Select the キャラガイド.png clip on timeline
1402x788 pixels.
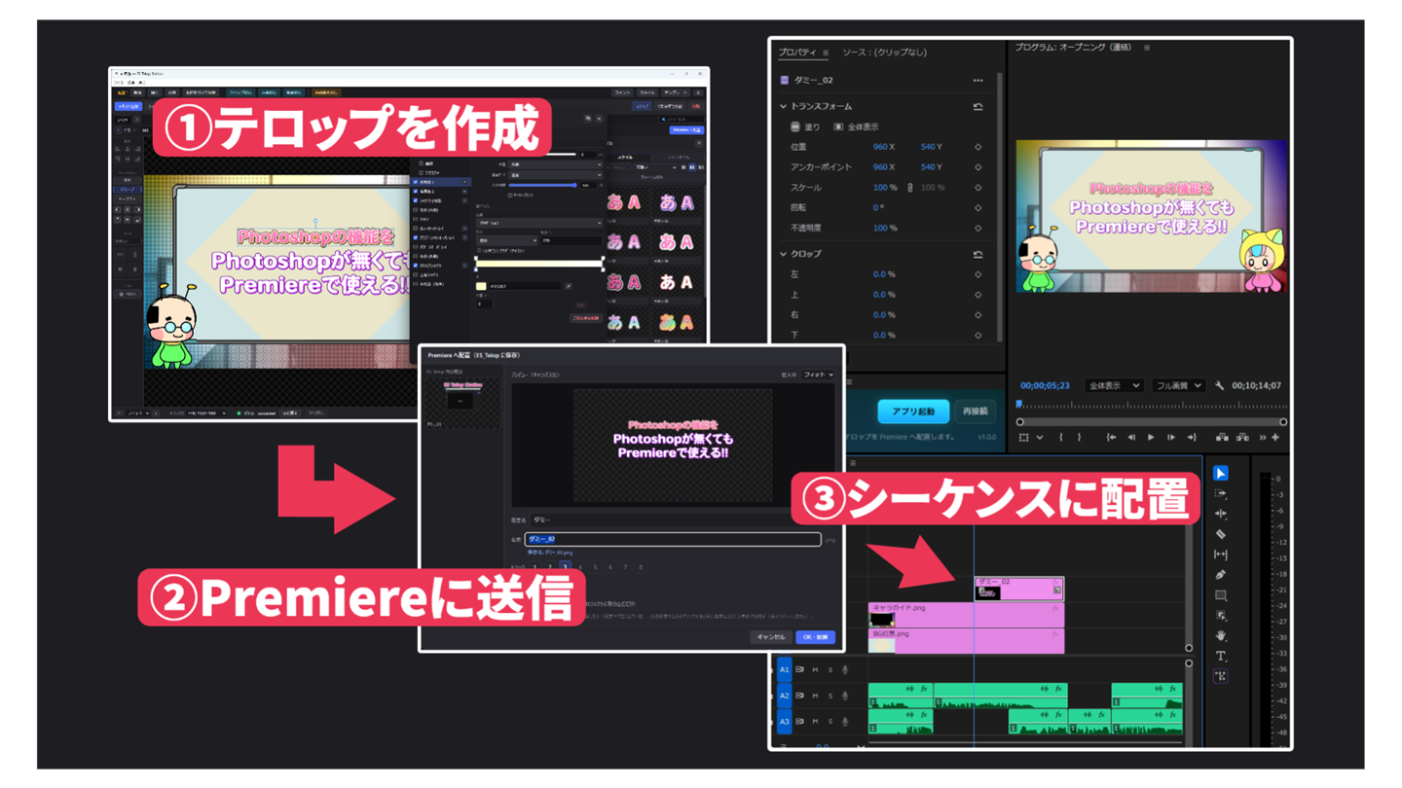tap(966, 615)
